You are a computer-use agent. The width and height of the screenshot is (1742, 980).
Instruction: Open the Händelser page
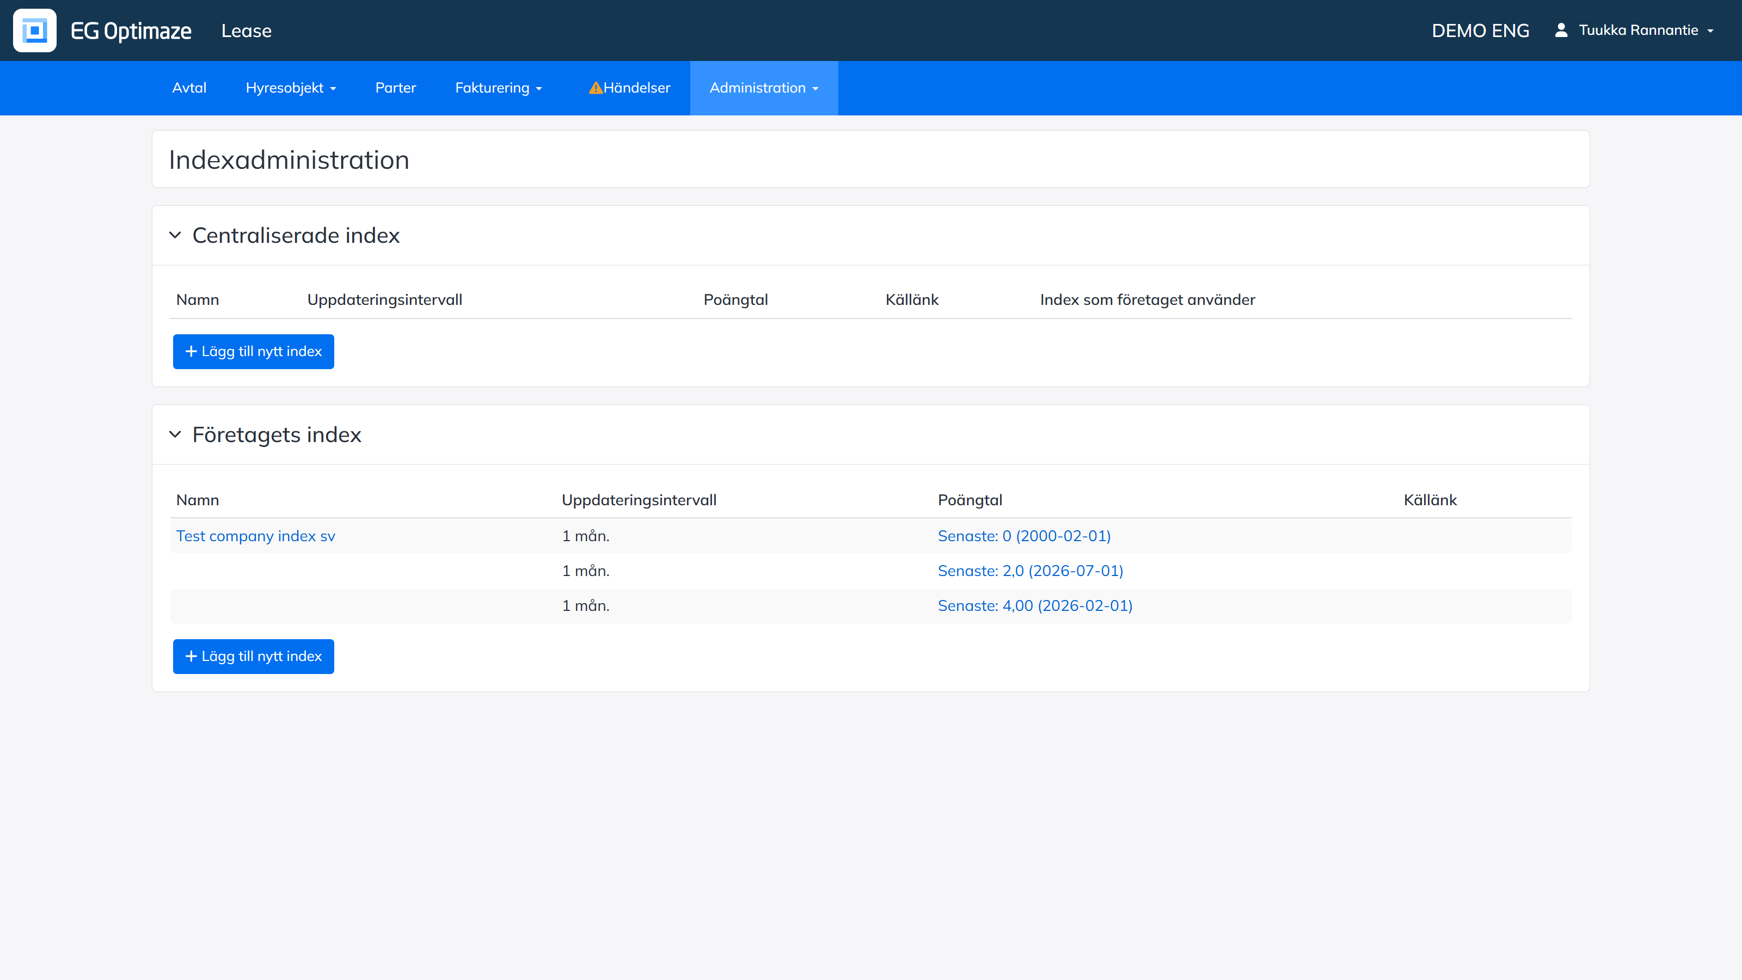pyautogui.click(x=630, y=88)
